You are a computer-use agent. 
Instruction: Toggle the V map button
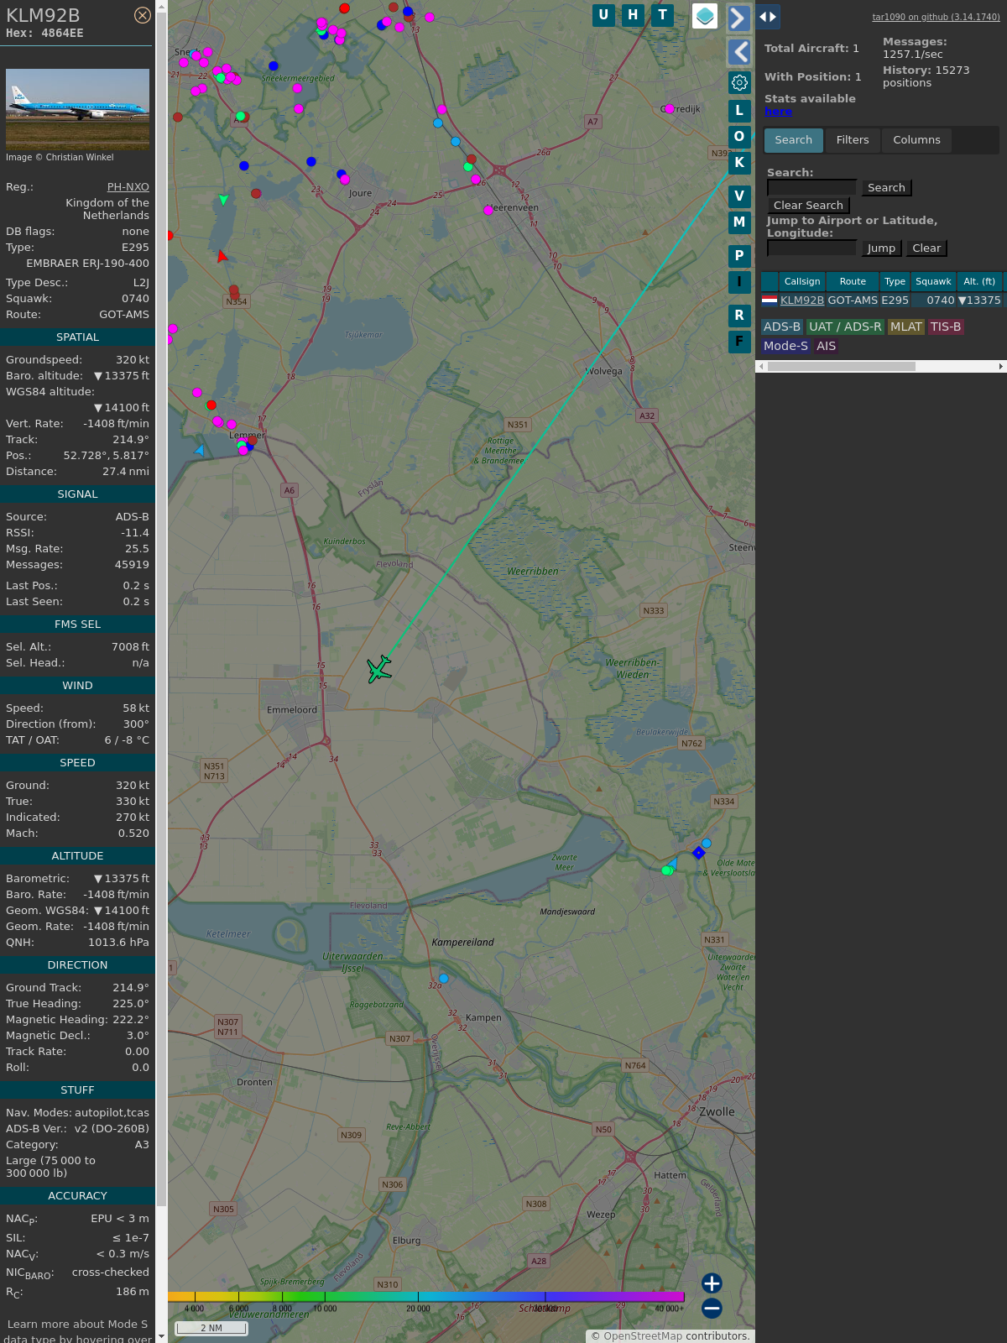point(739,196)
